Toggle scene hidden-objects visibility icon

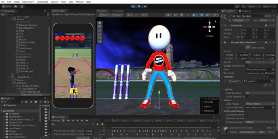click(x=201, y=15)
